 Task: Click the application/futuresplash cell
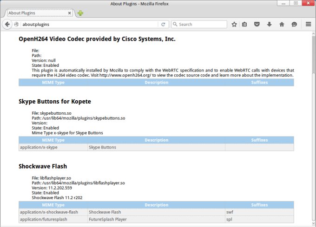pyautogui.click(x=53, y=220)
